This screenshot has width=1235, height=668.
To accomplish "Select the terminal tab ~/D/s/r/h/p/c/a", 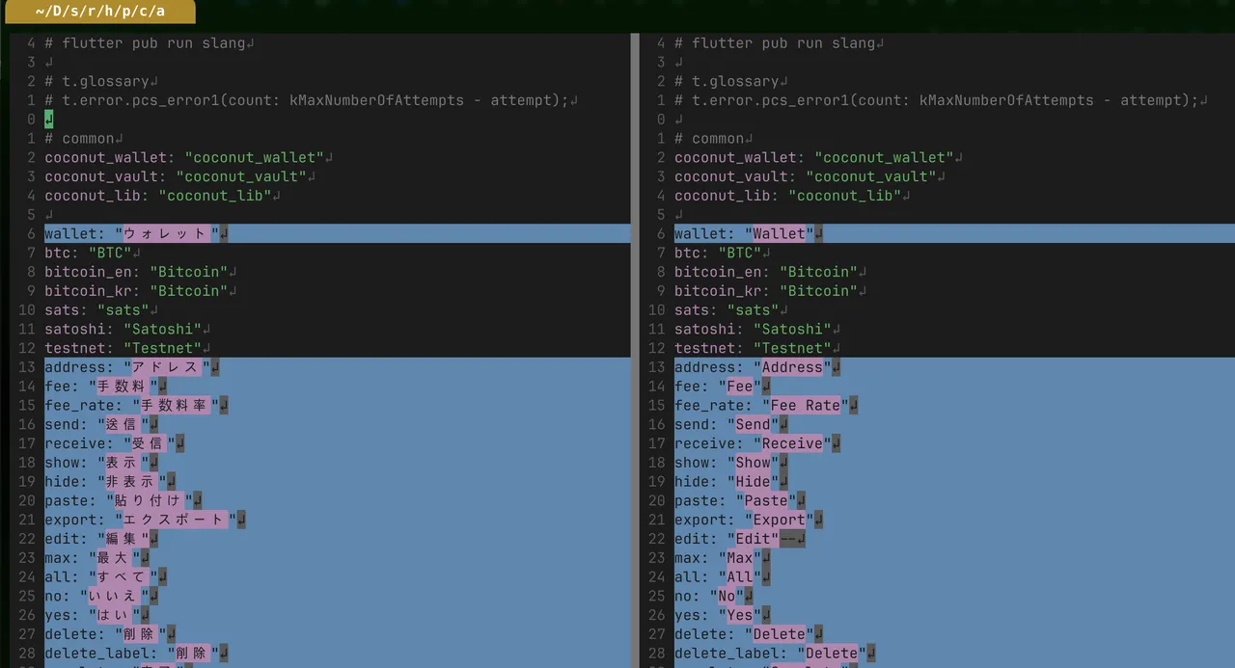I will (x=99, y=12).
